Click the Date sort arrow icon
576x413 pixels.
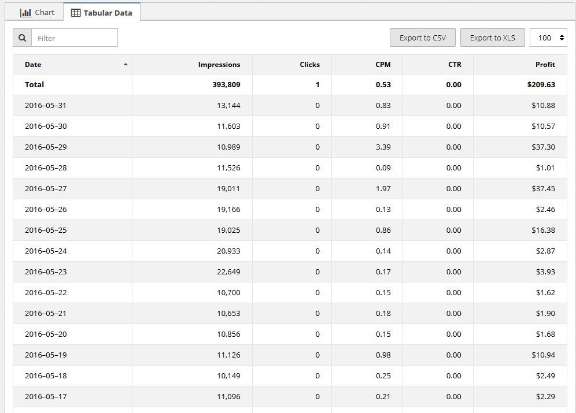point(125,64)
